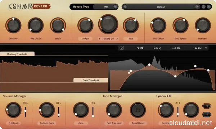216x129 pixels.
Task: Click the Tonal Reset label button
Action: [x=138, y=123]
